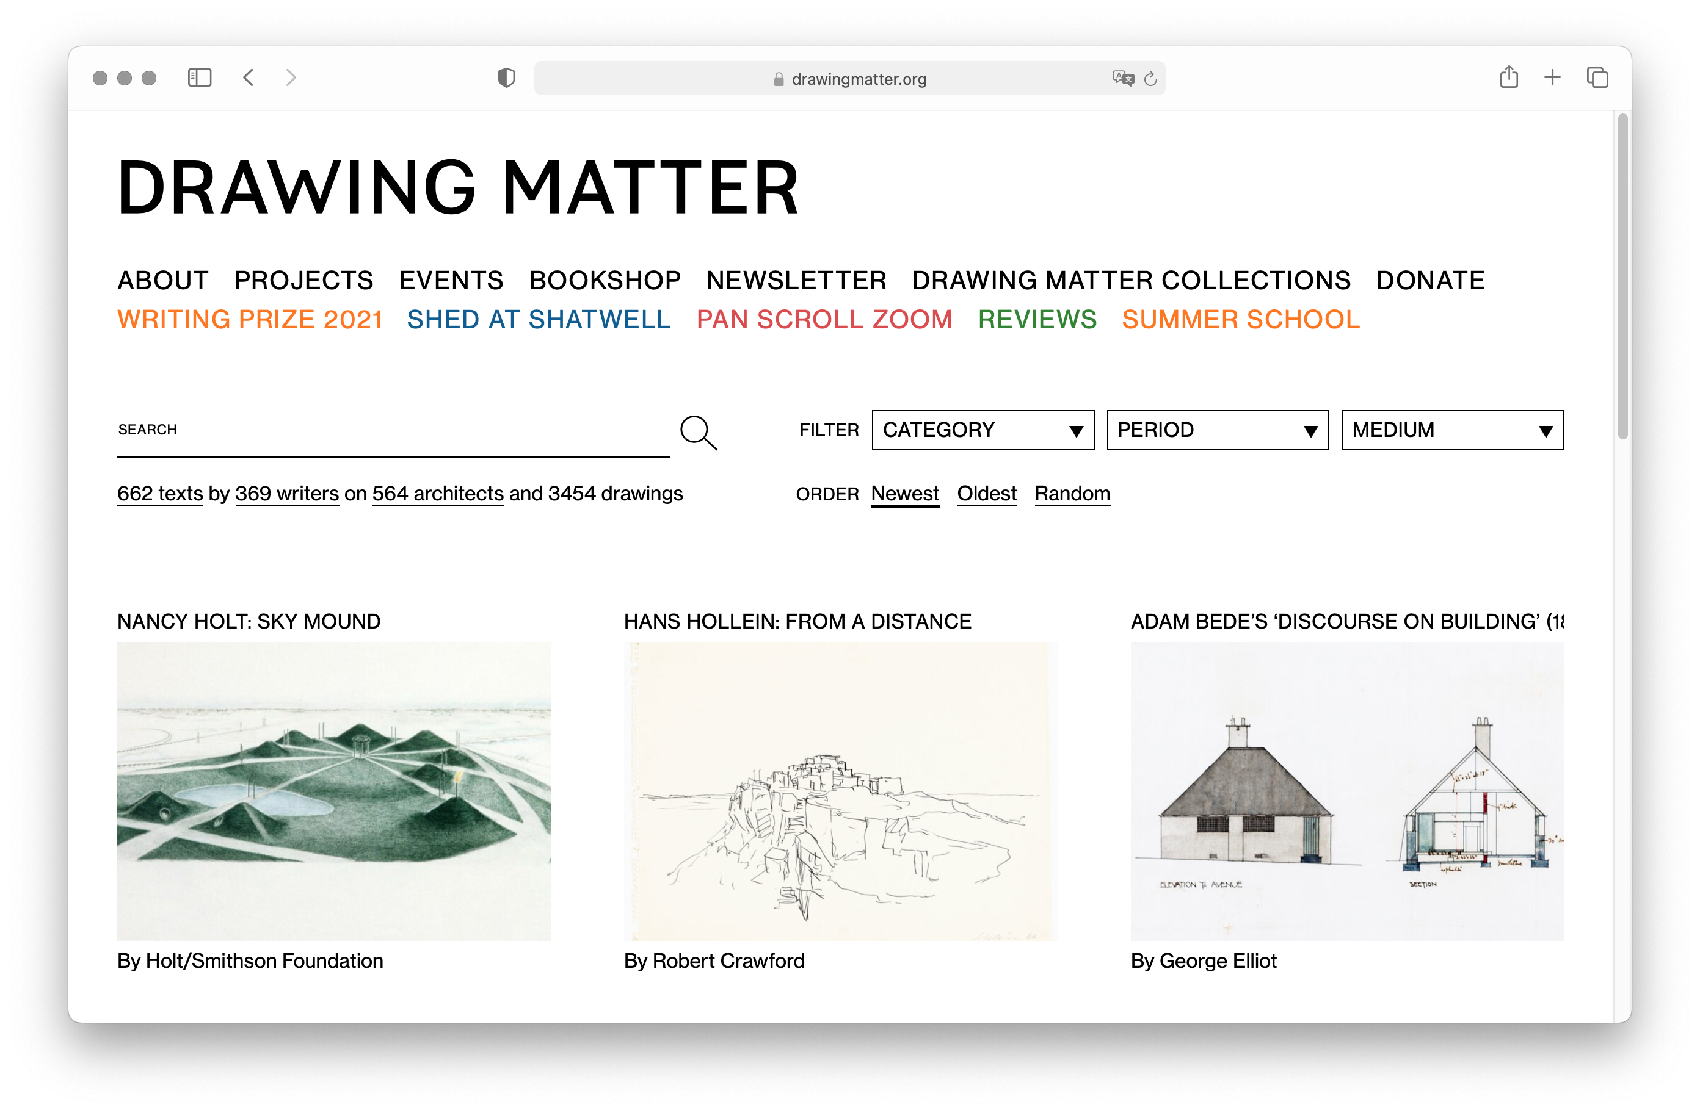
Task: Click the FILTER label text
Action: pyautogui.click(x=829, y=430)
